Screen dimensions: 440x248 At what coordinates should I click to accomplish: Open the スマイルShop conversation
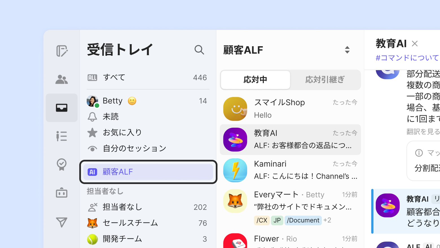(290, 109)
